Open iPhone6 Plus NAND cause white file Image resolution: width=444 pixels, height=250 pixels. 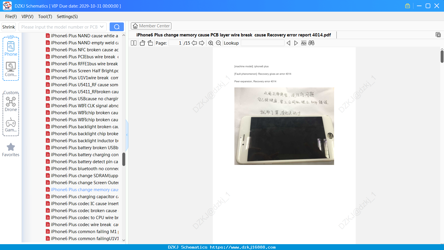click(82, 36)
